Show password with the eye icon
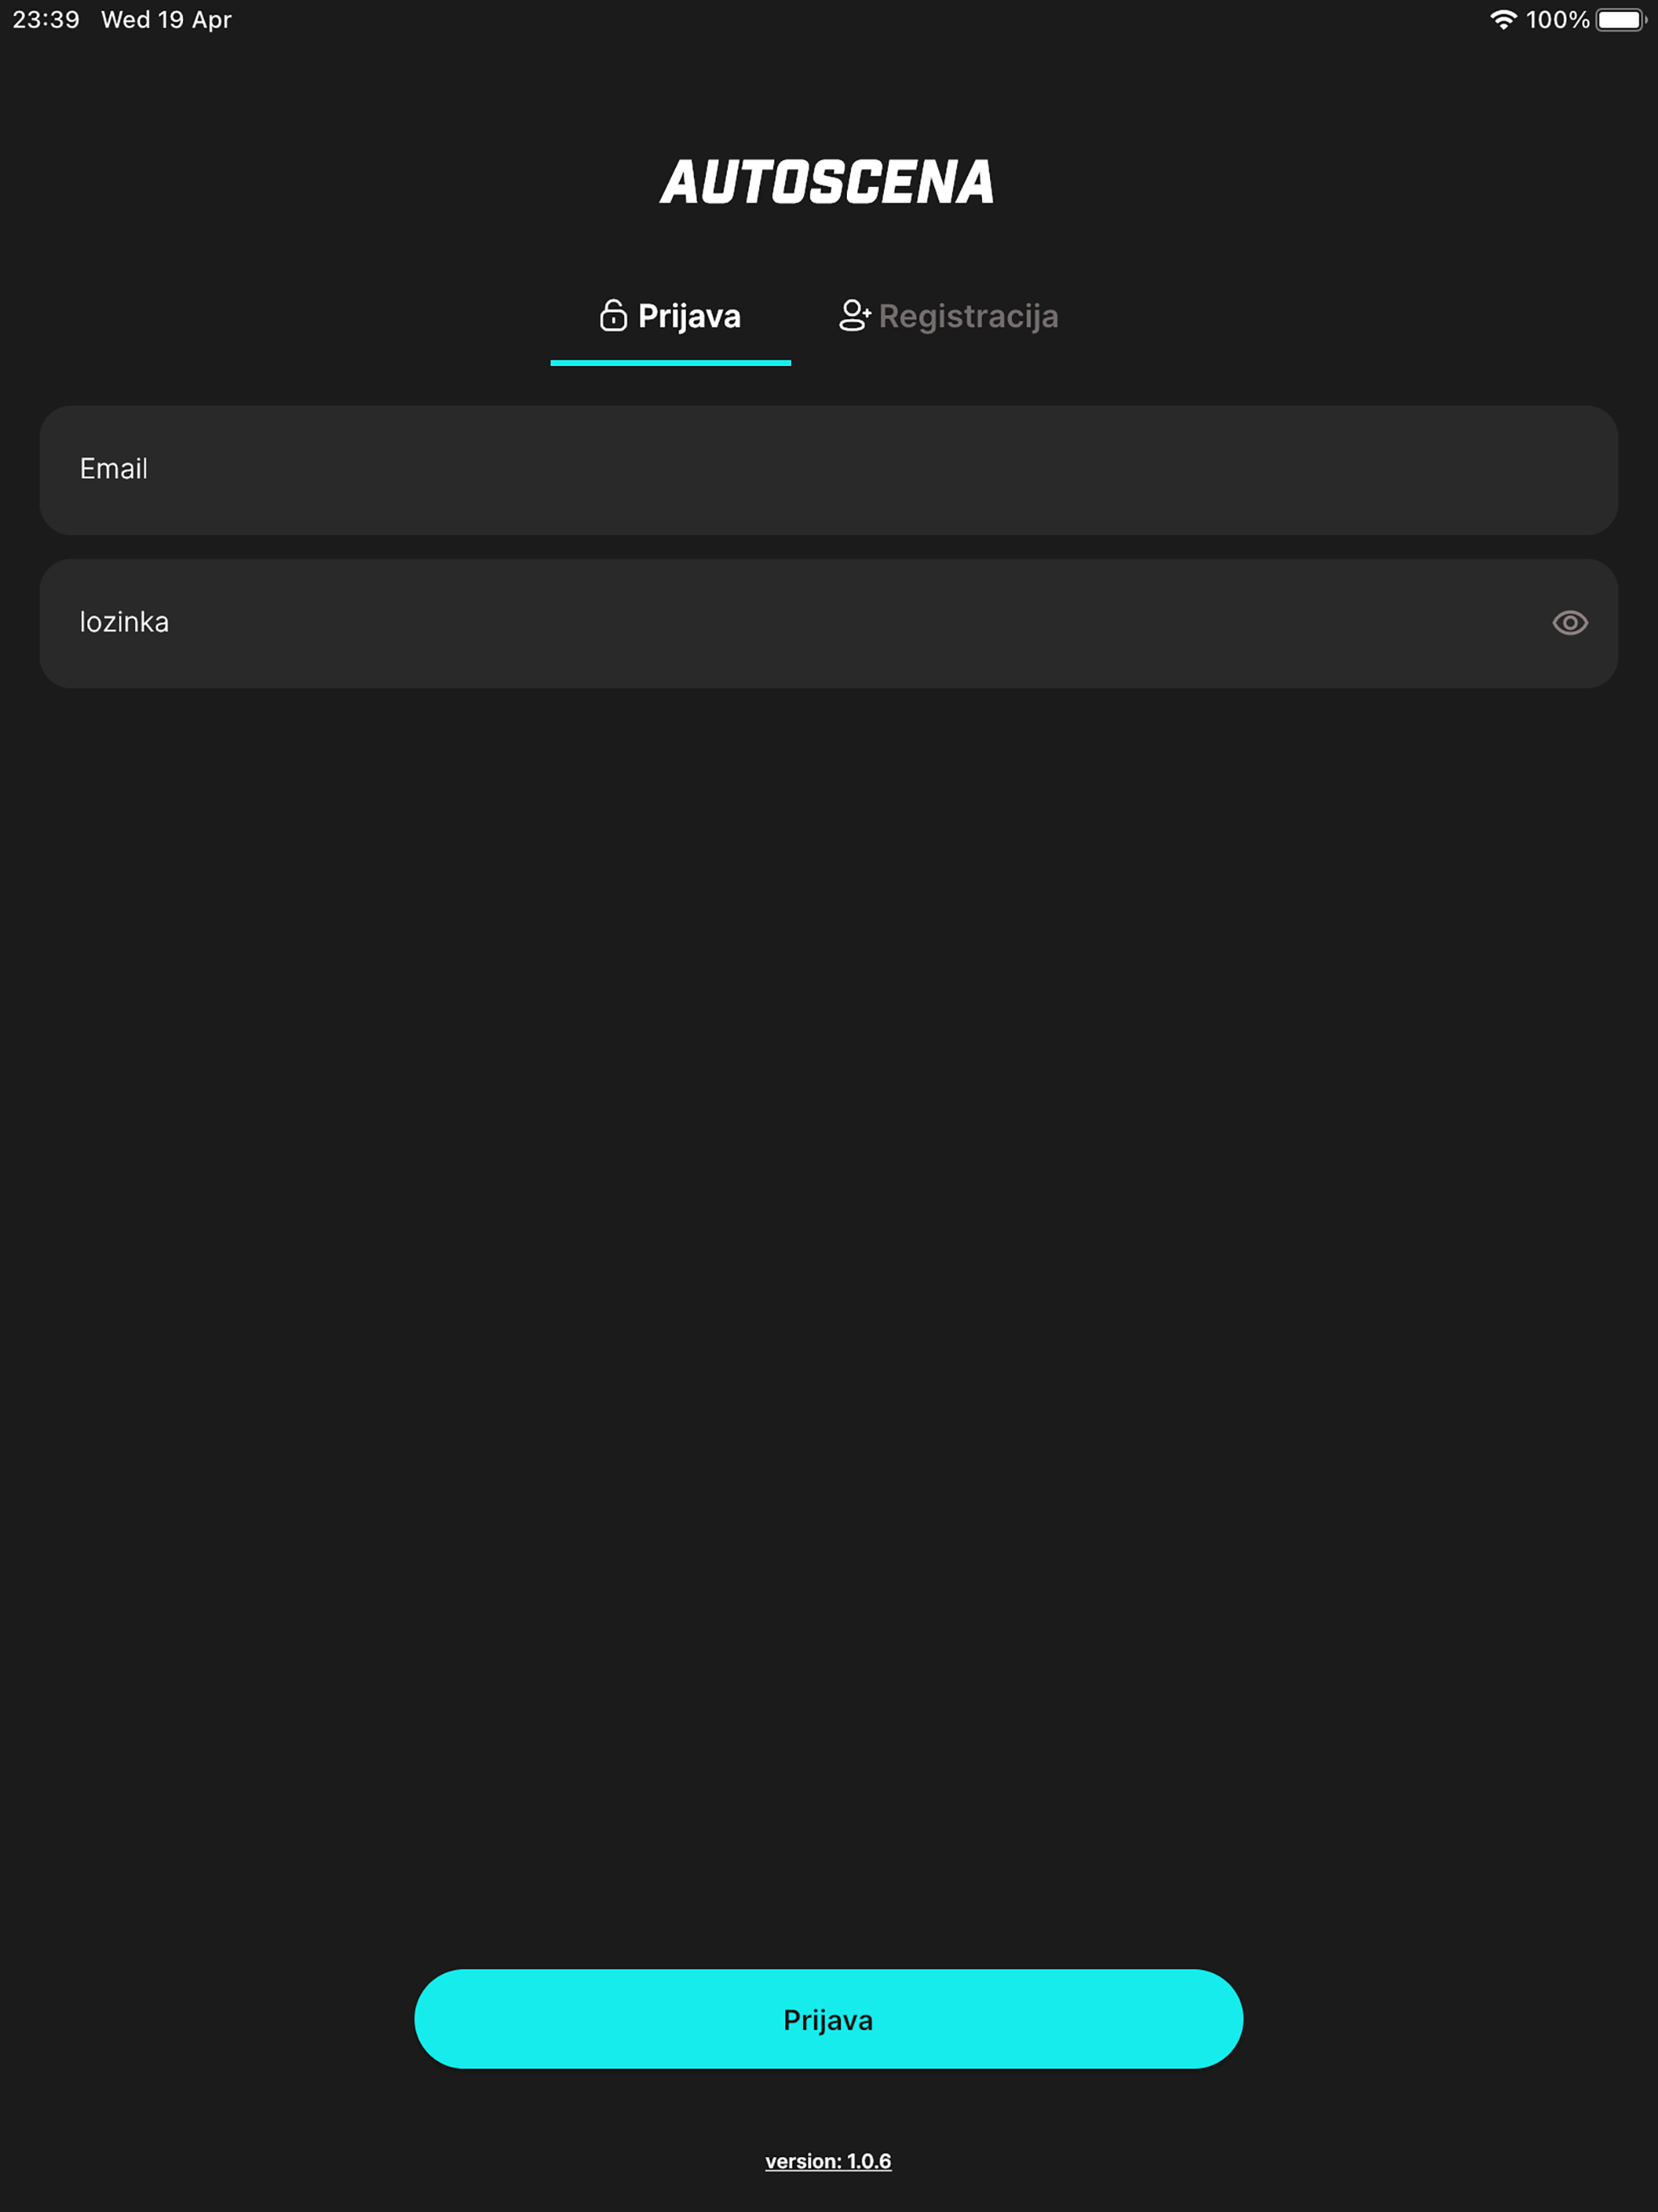 coord(1570,623)
